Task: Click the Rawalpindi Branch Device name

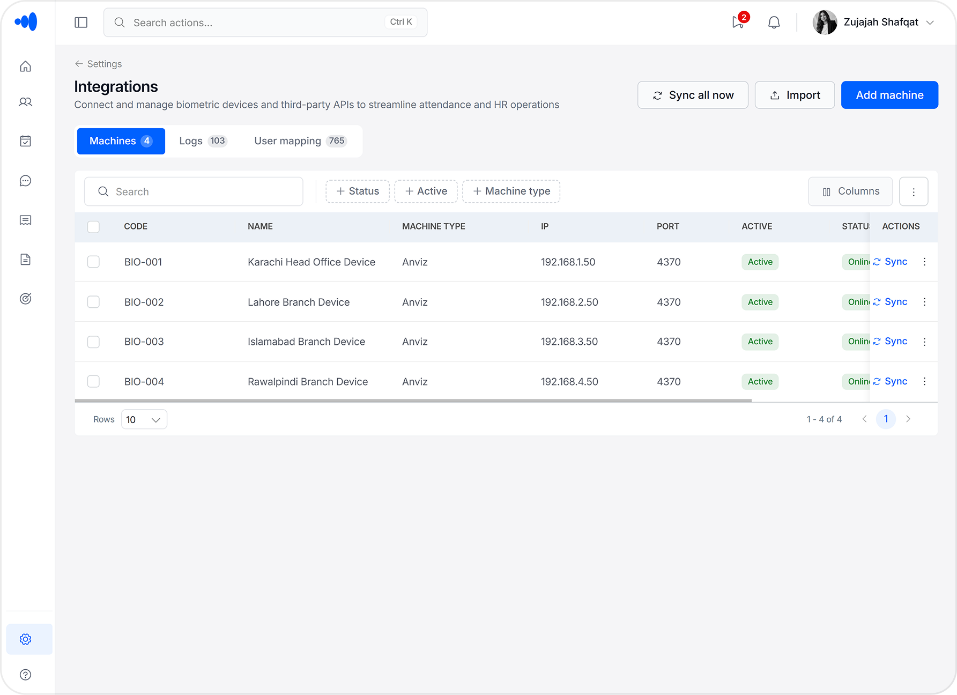Action: (x=308, y=381)
